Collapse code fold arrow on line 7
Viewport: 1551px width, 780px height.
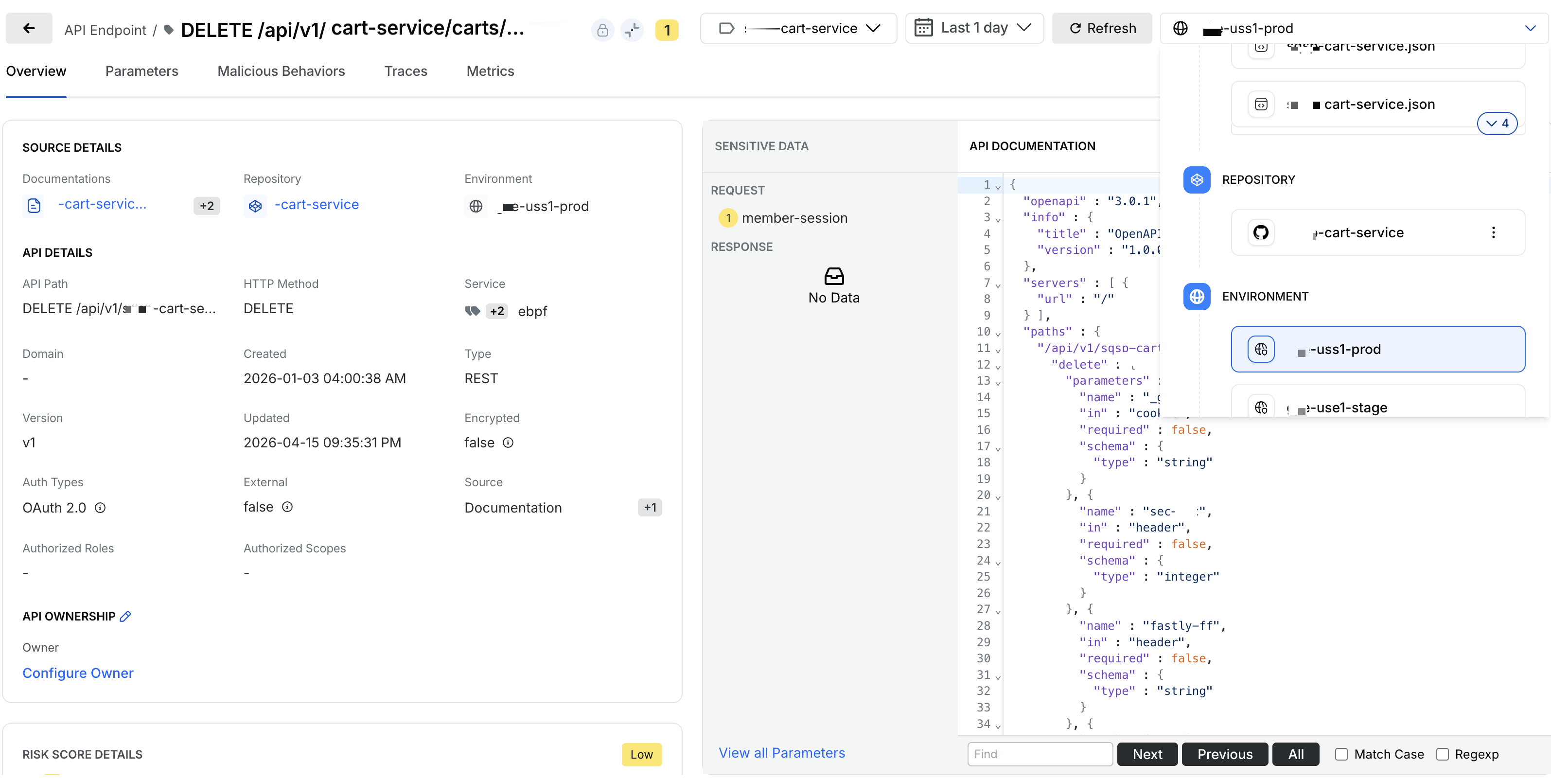click(x=998, y=285)
